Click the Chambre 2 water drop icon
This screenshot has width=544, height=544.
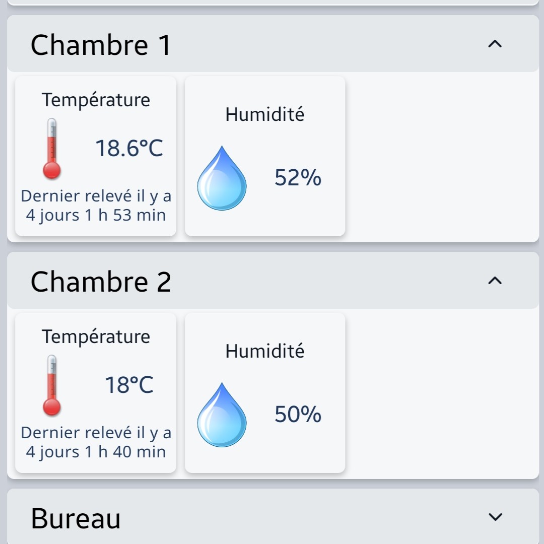(222, 415)
